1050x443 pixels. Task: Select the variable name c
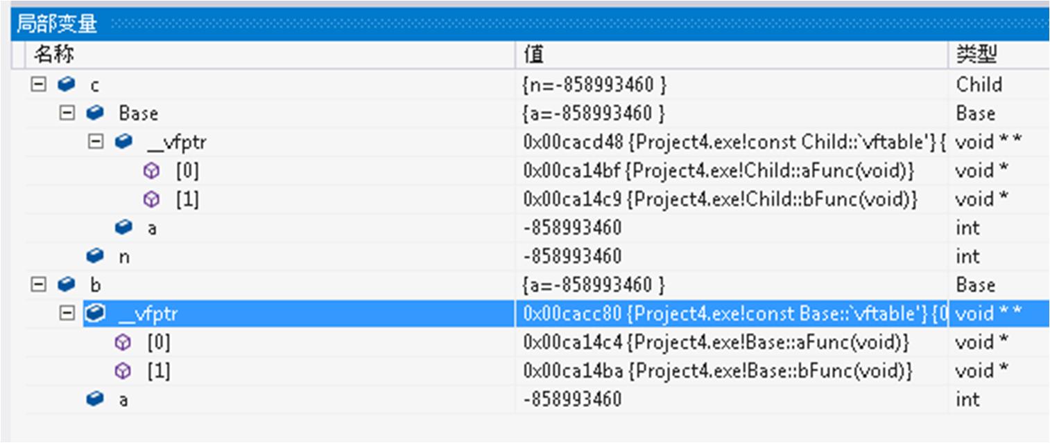coord(95,86)
